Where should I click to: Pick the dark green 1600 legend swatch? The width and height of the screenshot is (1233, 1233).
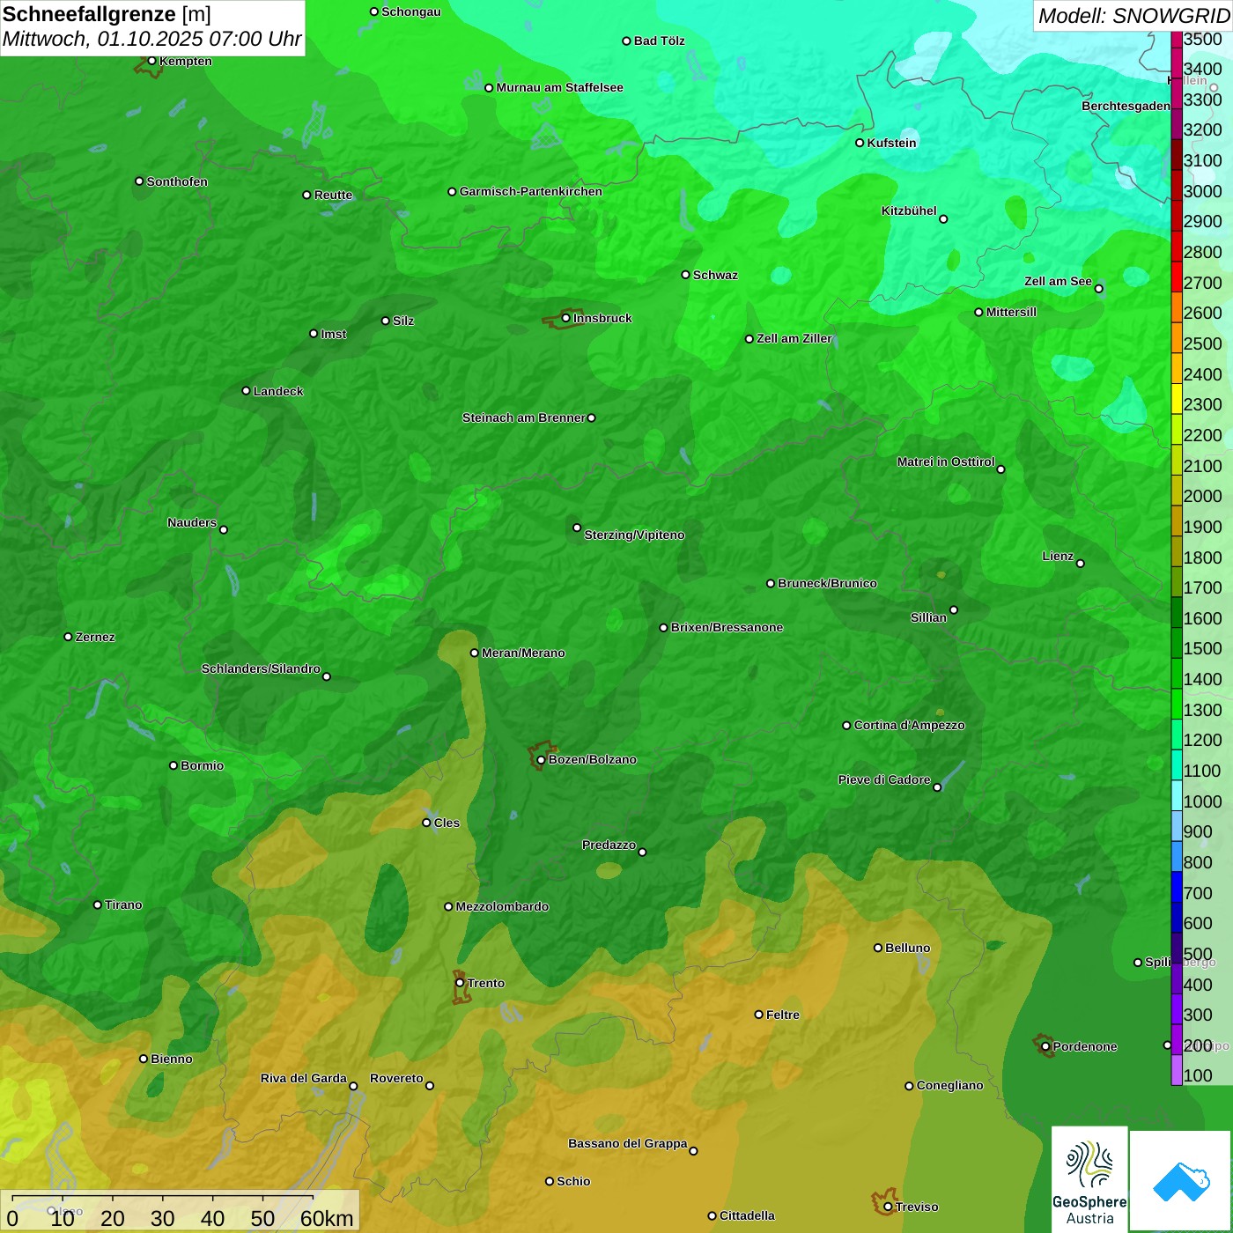coord(1177,612)
